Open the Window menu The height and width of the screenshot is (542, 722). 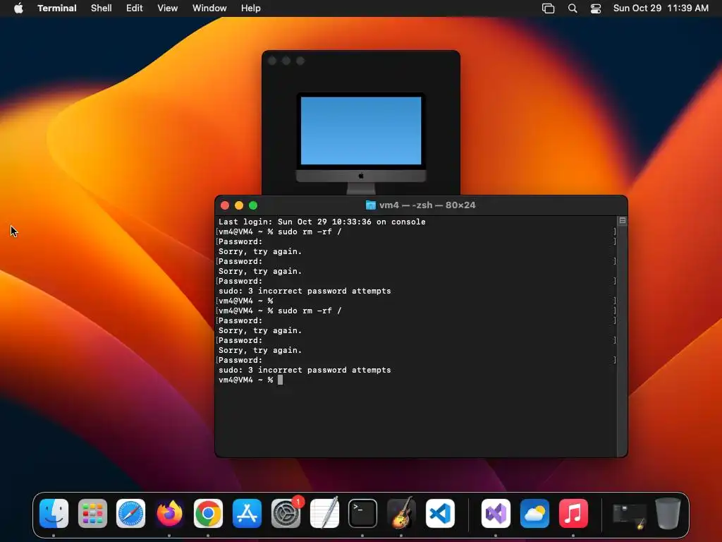pos(209,8)
